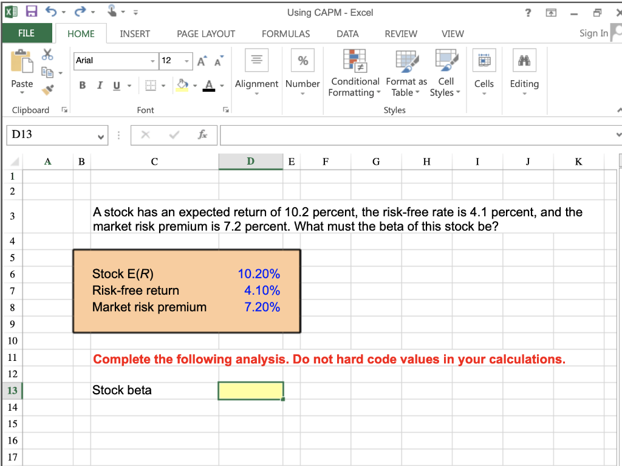This screenshot has width=622, height=466.
Task: Open the FILE menu
Action: click(x=27, y=33)
